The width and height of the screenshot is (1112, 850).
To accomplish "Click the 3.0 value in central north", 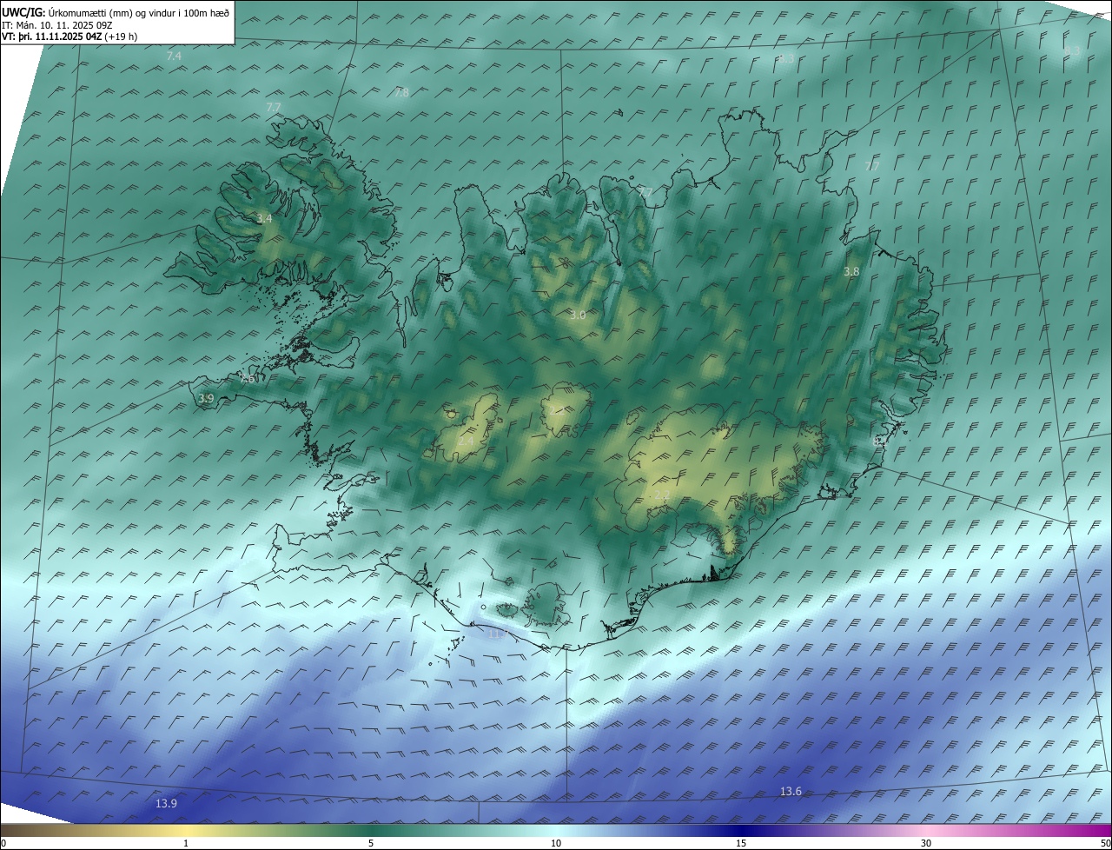I will 577,315.
